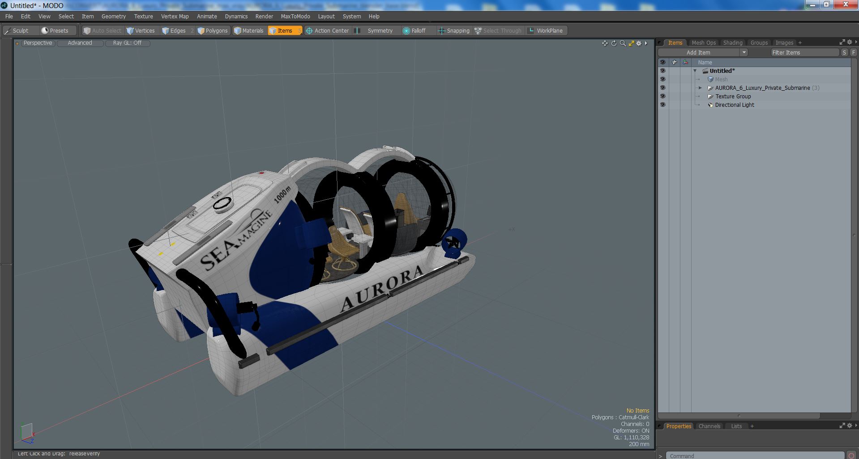This screenshot has width=859, height=459.
Task: Click the lock column header icon
Action: [674, 63]
